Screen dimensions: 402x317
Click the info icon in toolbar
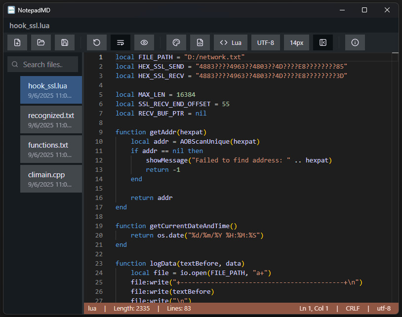click(355, 43)
